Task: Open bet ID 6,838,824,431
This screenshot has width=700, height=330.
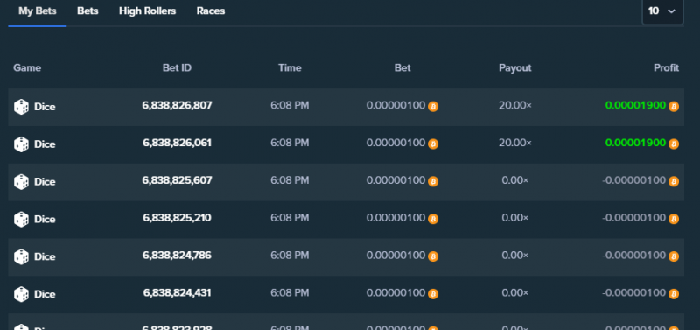Action: click(x=178, y=293)
